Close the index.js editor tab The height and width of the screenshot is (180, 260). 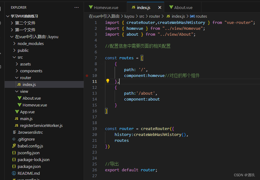click(160, 7)
